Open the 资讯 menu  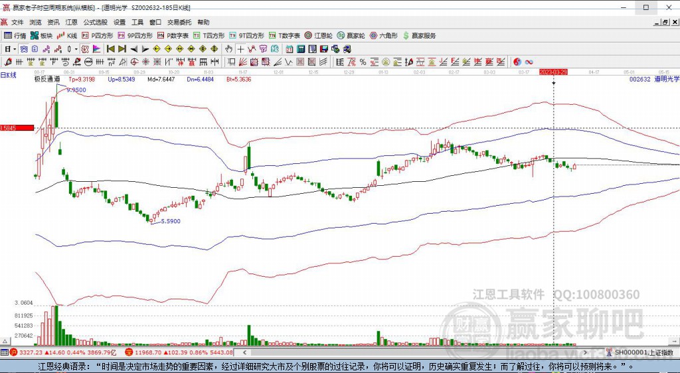point(53,22)
